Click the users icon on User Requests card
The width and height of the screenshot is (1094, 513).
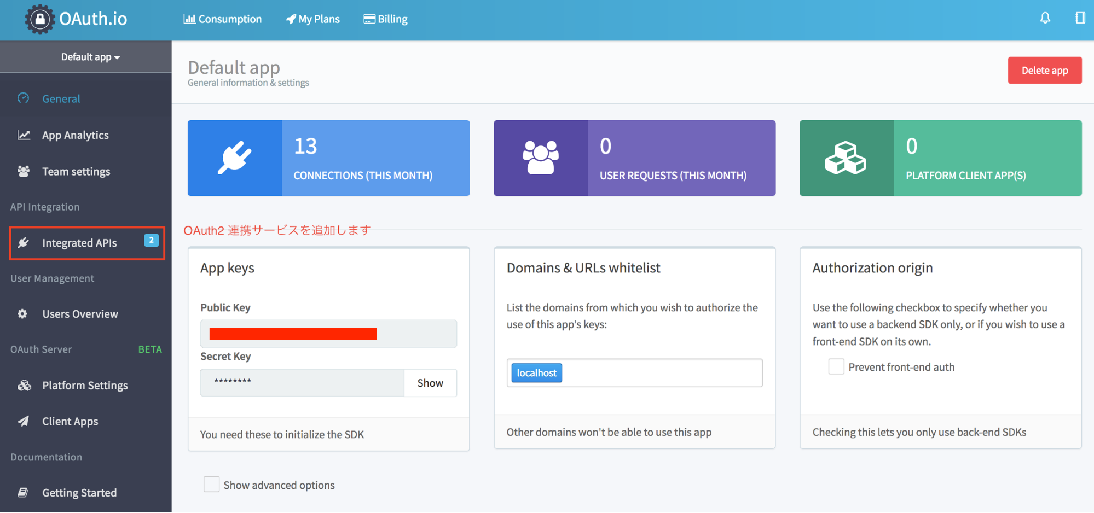click(x=541, y=158)
